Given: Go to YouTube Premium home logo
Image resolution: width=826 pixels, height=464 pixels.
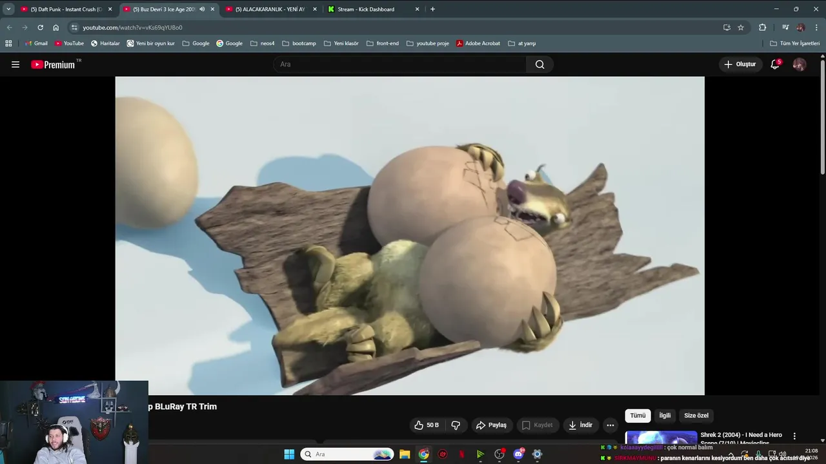Looking at the screenshot, I should tap(54, 64).
